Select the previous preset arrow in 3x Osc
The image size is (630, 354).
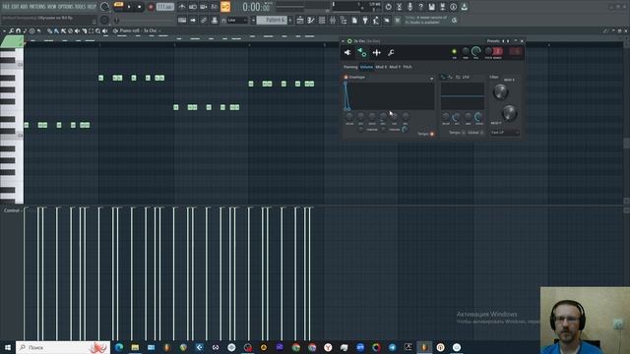503,41
